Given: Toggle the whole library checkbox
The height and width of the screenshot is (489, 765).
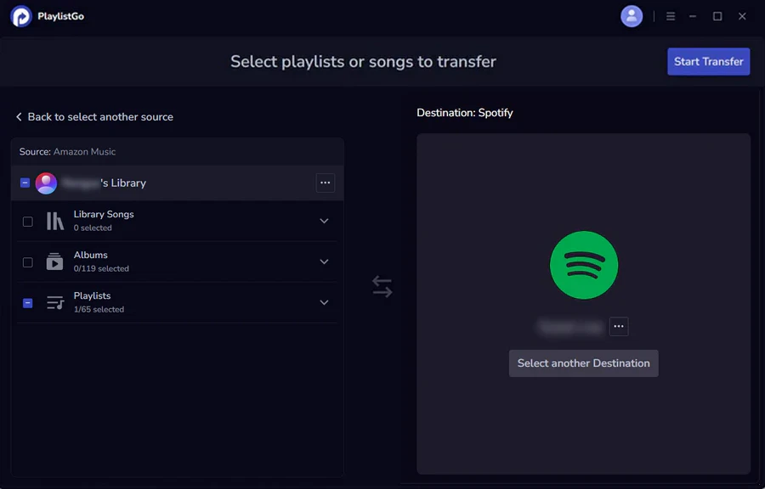Looking at the screenshot, I should [x=25, y=183].
